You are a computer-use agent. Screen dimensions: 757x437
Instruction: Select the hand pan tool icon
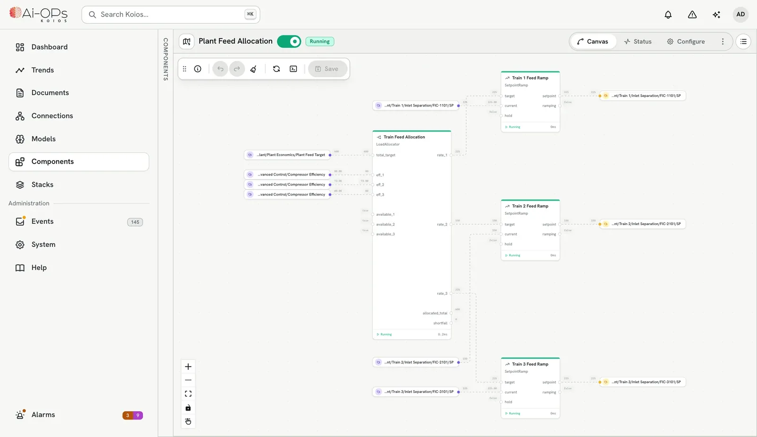pyautogui.click(x=188, y=421)
